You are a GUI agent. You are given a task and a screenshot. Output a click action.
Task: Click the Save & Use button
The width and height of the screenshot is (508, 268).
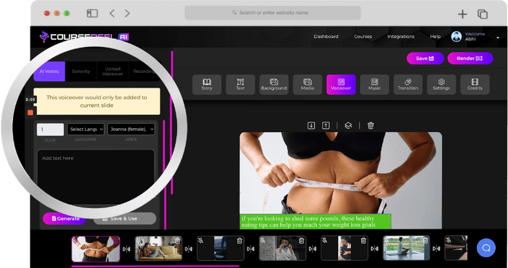point(124,218)
